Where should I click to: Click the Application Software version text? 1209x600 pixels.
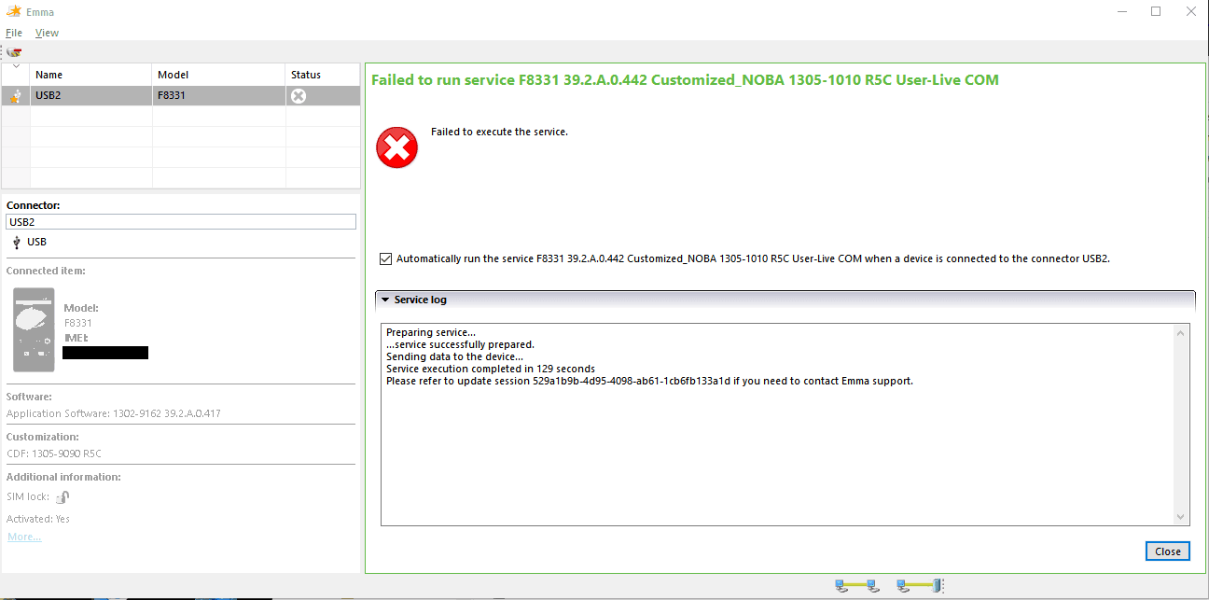pyautogui.click(x=114, y=413)
